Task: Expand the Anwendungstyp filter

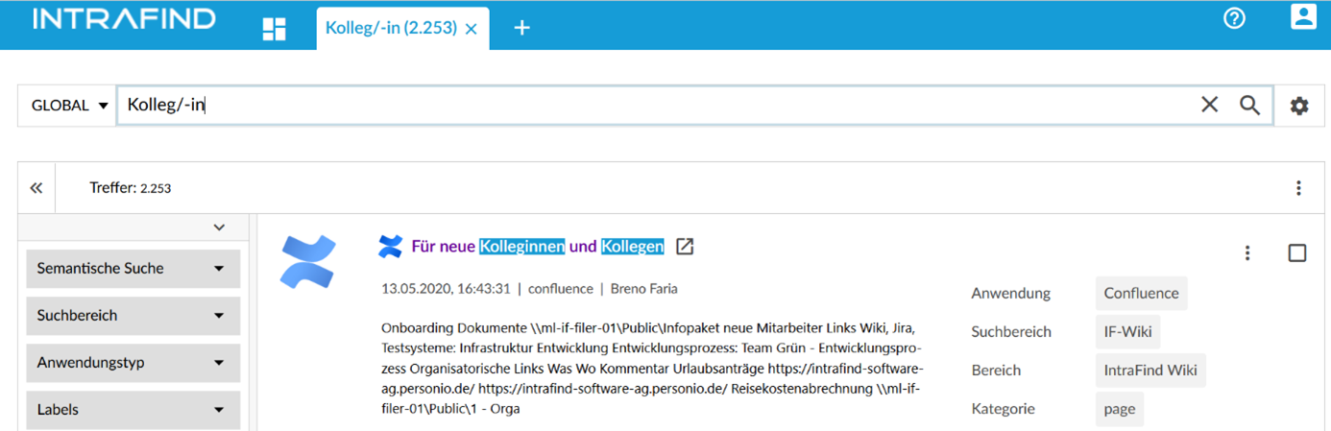Action: point(133,363)
